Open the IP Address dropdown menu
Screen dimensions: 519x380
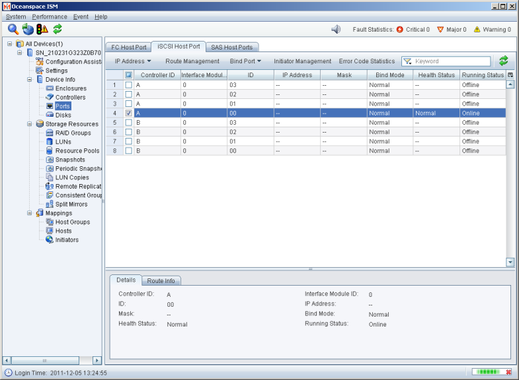click(x=133, y=61)
